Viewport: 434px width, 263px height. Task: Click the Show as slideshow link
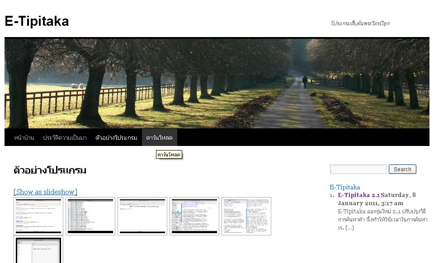click(45, 192)
